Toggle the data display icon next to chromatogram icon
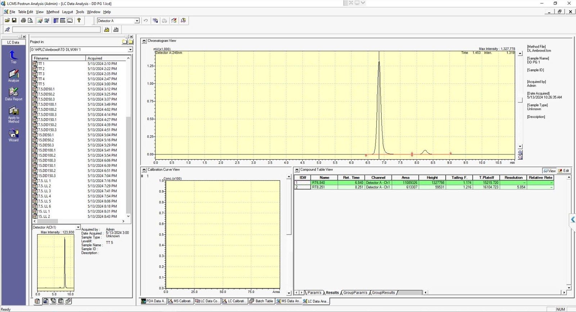 (46, 20)
